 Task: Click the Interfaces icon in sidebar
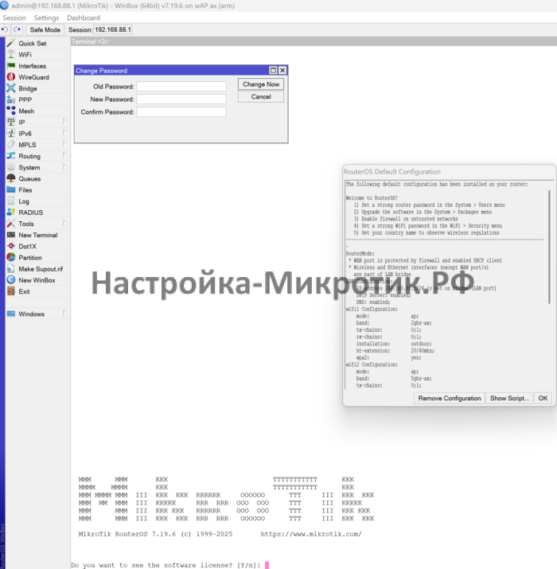[x=11, y=66]
